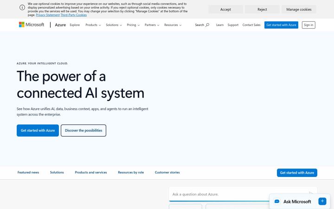Viewport: 334px width, 209px height.
Task: Go to the Learn page
Action: (x=220, y=25)
